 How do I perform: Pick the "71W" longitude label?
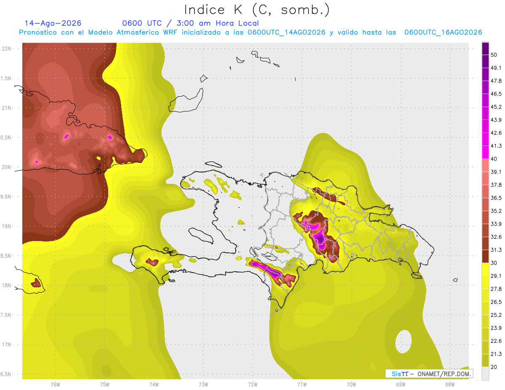tap(302, 384)
